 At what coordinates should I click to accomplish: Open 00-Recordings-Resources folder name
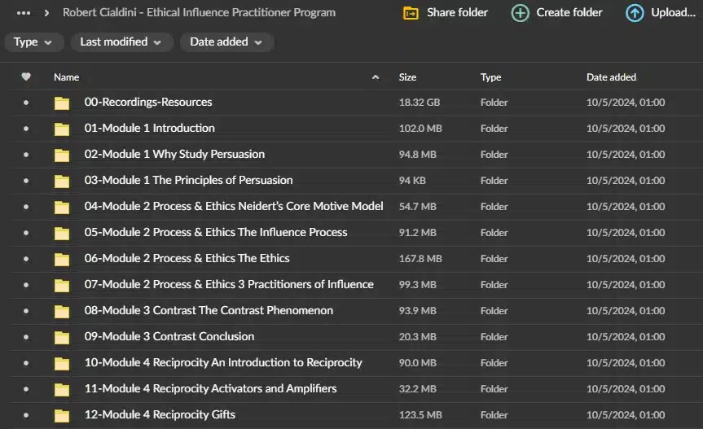(x=148, y=102)
